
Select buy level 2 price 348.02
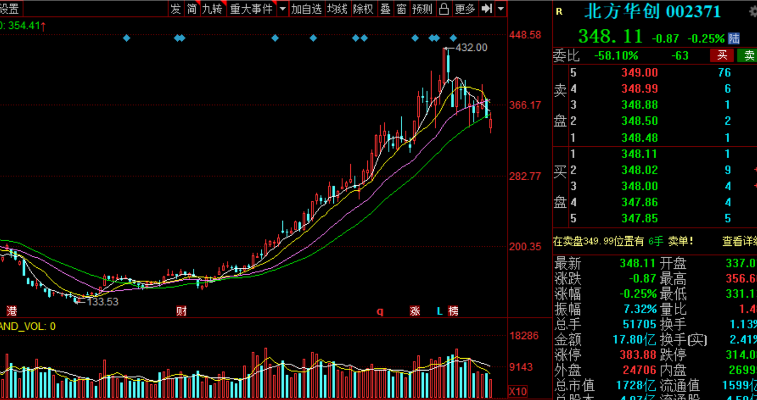click(639, 169)
